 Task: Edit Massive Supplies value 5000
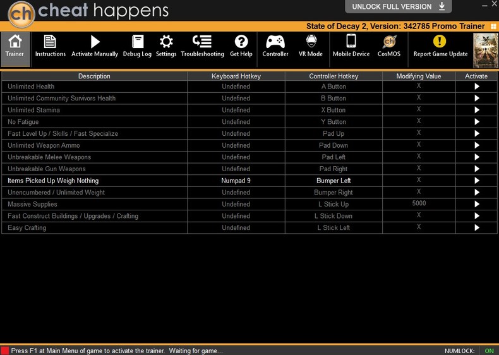pyautogui.click(x=419, y=203)
